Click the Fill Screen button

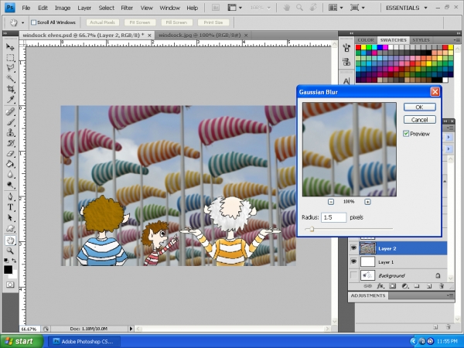click(176, 22)
